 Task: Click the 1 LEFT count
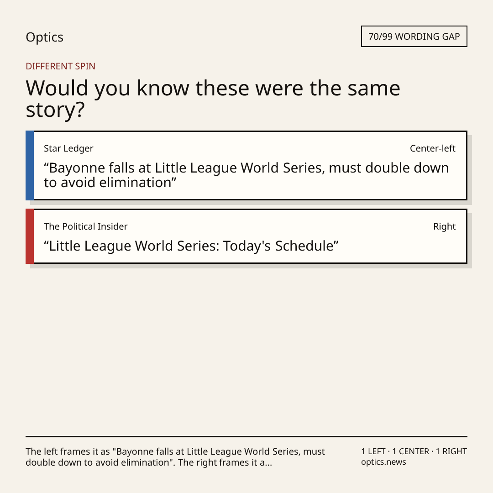point(373,451)
